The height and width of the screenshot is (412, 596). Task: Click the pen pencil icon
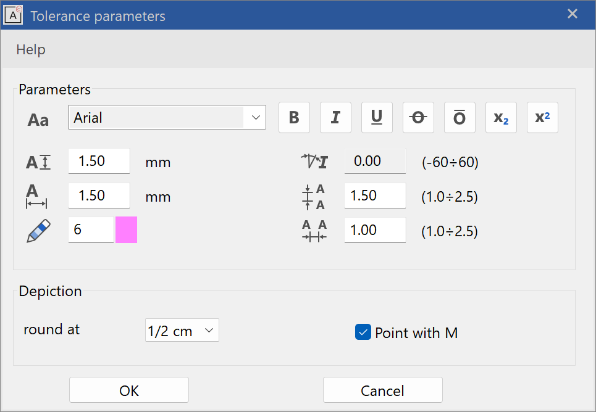[38, 230]
